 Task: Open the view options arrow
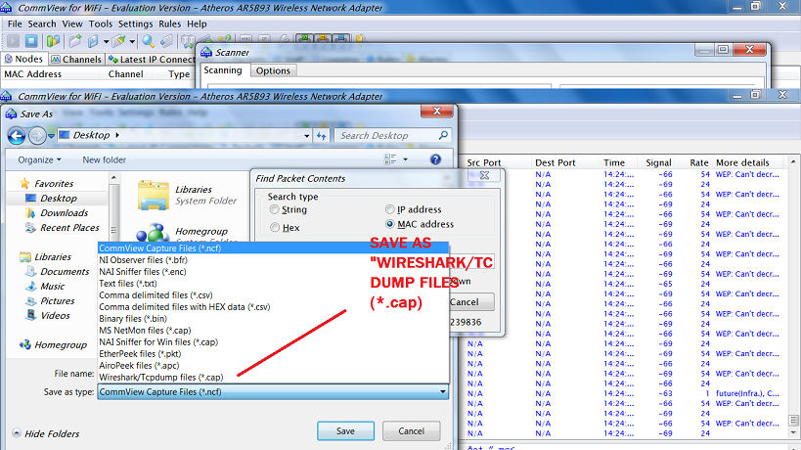406,159
